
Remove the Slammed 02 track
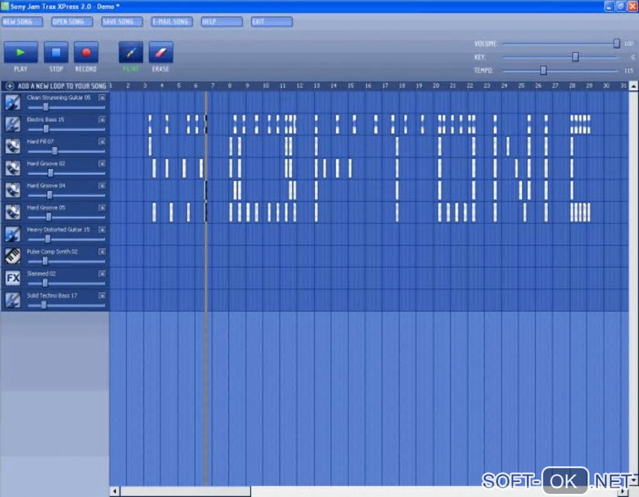coord(102,274)
